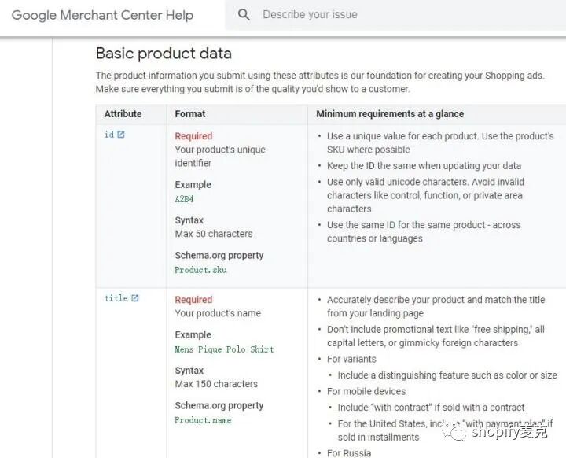
Task: Click the Attribute column header
Action: pyautogui.click(x=123, y=114)
